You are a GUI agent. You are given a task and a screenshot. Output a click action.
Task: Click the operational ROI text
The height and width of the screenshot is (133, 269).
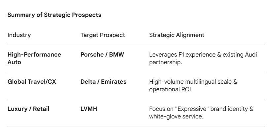pyautogui.click(x=171, y=89)
